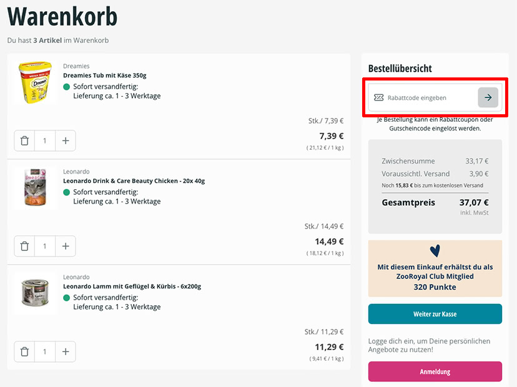Proceed with Weiter zur Kasse button
Image resolution: width=517 pixels, height=387 pixels.
click(435, 314)
